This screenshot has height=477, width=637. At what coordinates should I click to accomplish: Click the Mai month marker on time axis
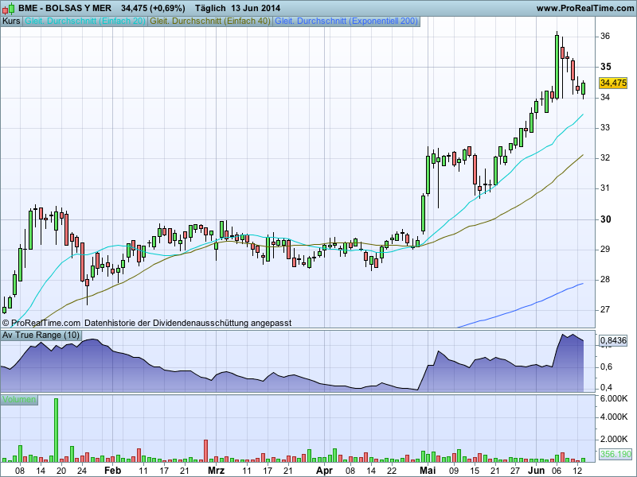pyautogui.click(x=427, y=470)
